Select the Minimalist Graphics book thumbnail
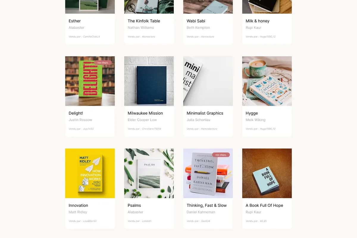This screenshot has width=357, height=238. [208, 81]
